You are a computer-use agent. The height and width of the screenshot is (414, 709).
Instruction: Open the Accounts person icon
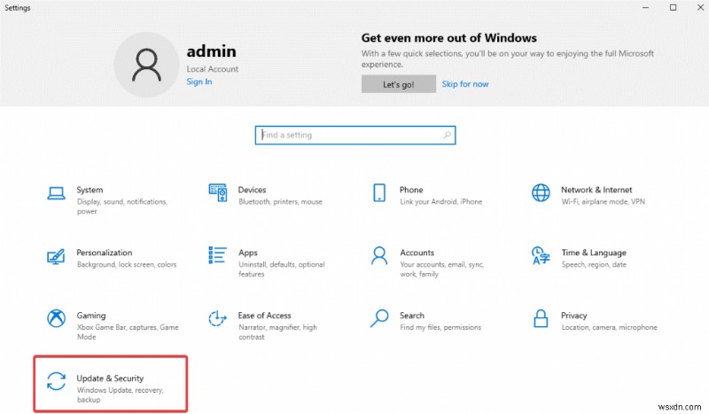(x=379, y=255)
